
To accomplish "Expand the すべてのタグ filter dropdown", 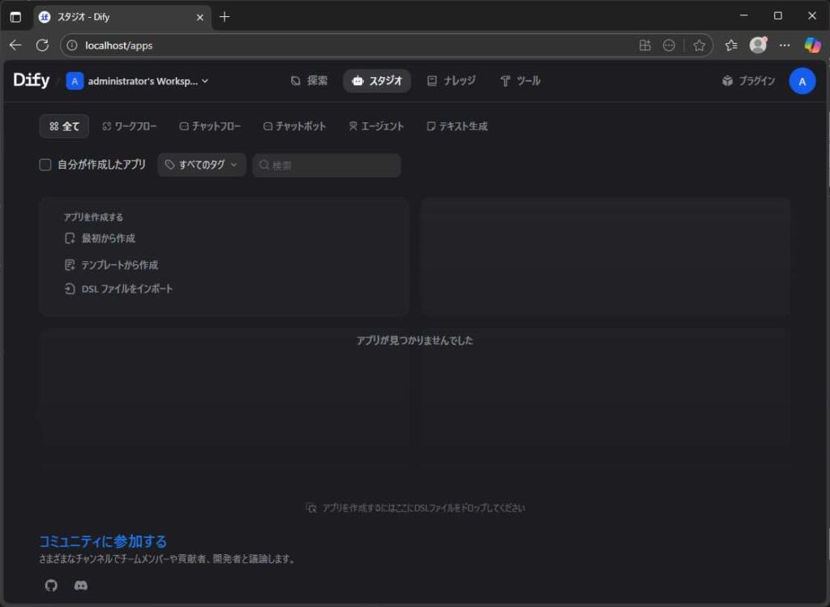I will [x=202, y=165].
